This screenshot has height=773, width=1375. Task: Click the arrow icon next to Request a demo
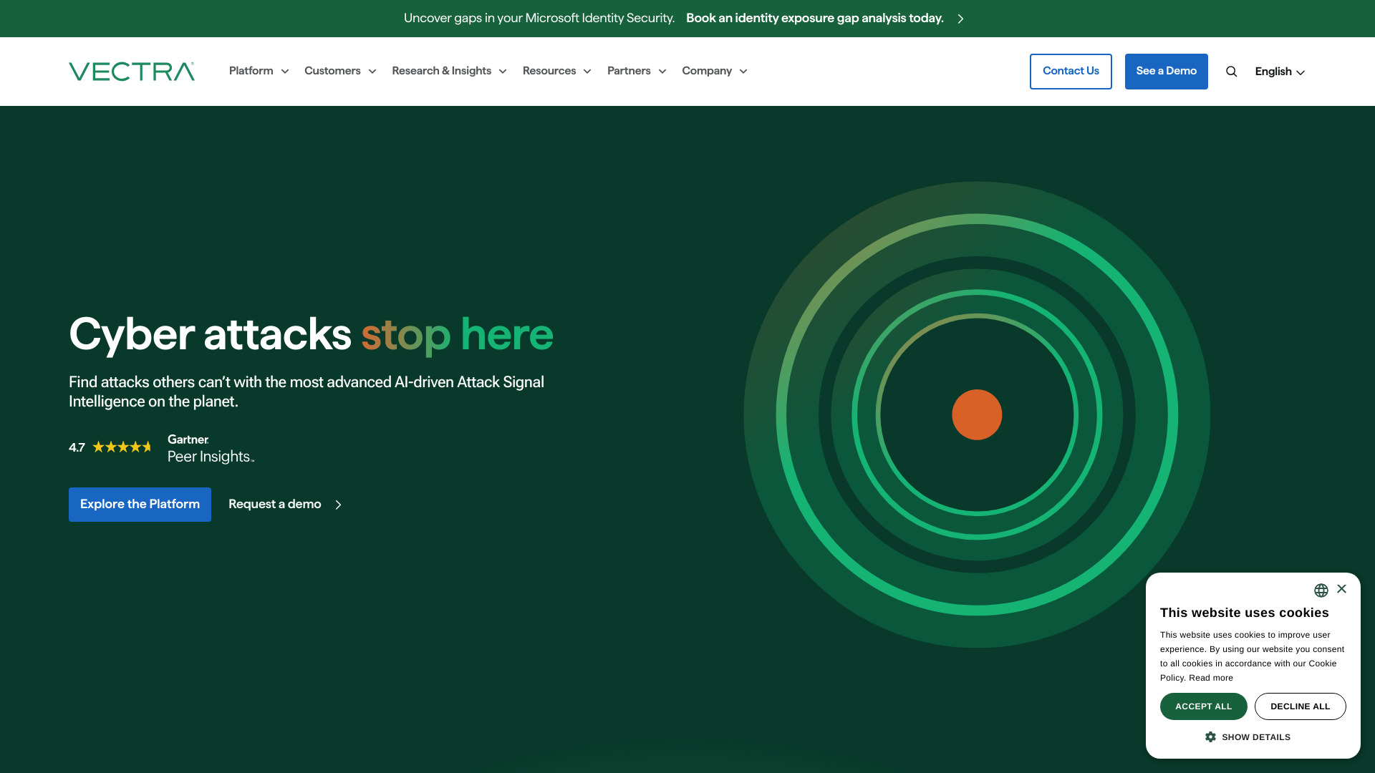tap(338, 504)
